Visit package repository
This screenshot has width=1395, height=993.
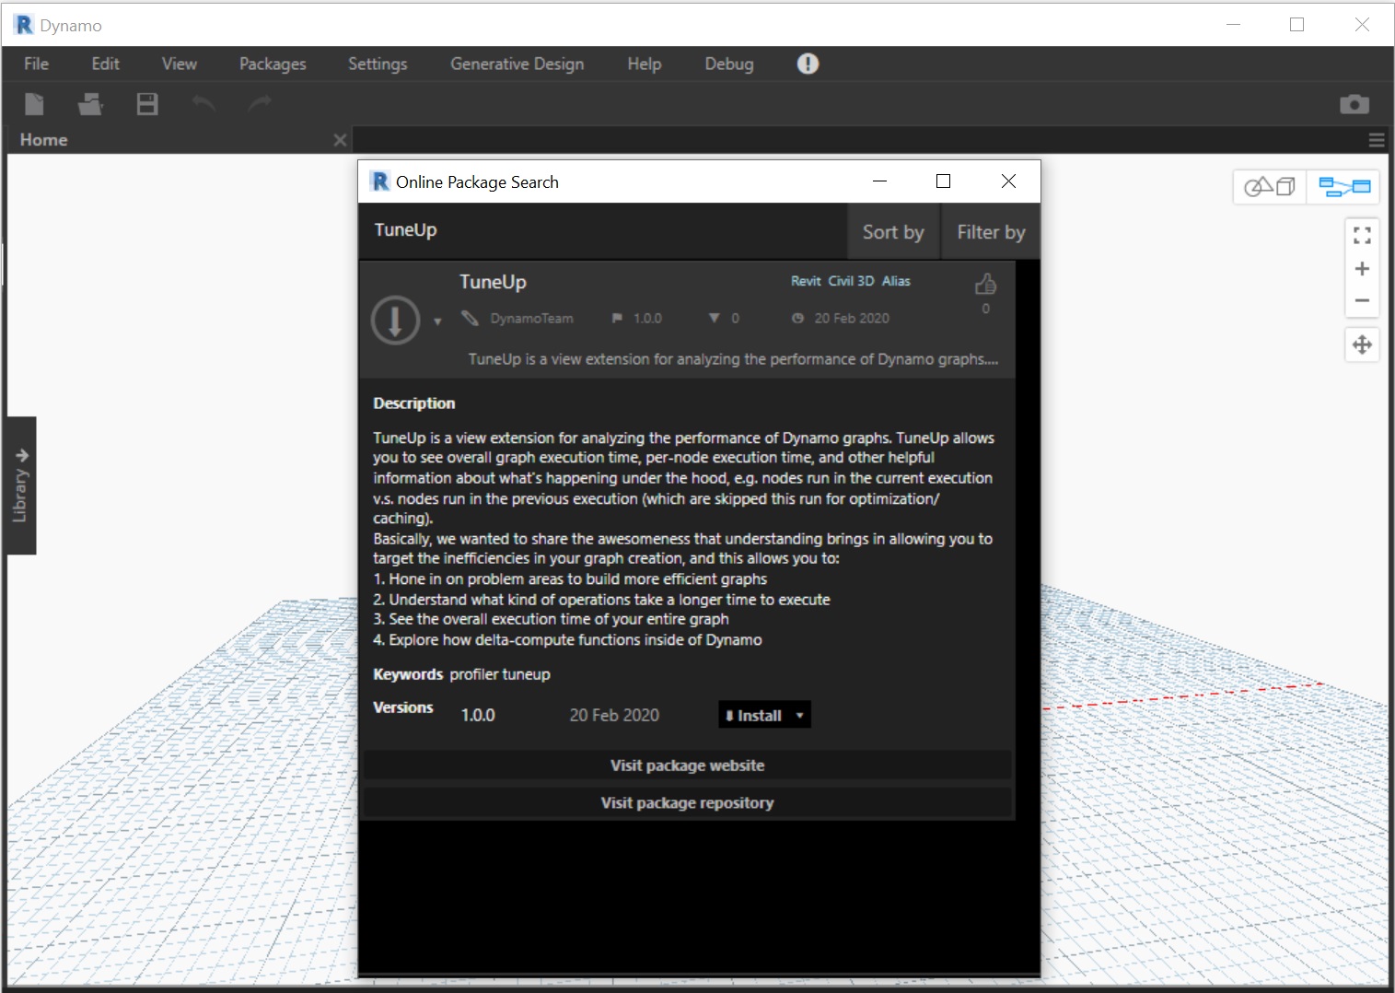pyautogui.click(x=687, y=803)
